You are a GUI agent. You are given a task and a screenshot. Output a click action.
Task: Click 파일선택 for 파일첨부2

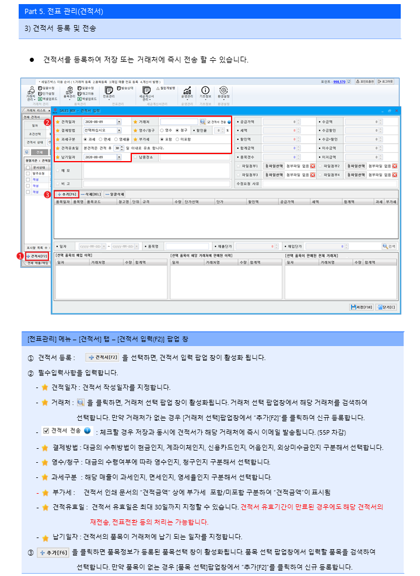pyautogui.click(x=356, y=166)
